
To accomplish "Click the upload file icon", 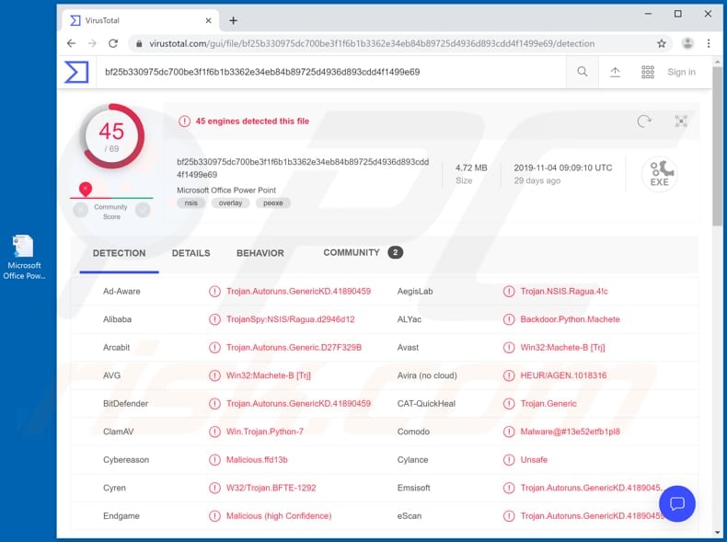I will tap(616, 72).
